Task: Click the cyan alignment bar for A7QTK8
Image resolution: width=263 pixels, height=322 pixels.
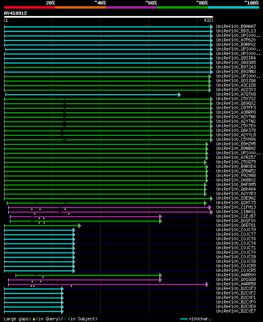Action: tap(92, 94)
